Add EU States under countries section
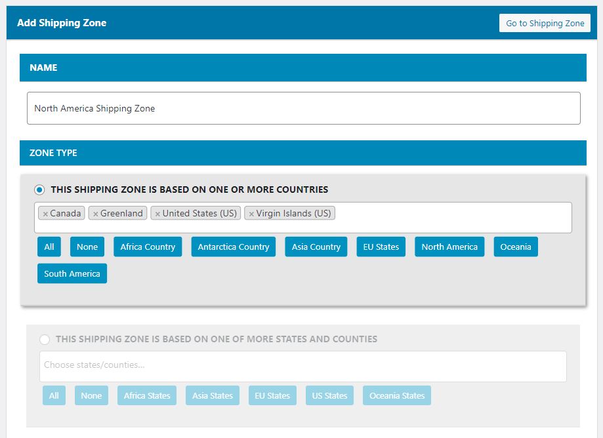This screenshot has height=438, width=603. coord(381,247)
